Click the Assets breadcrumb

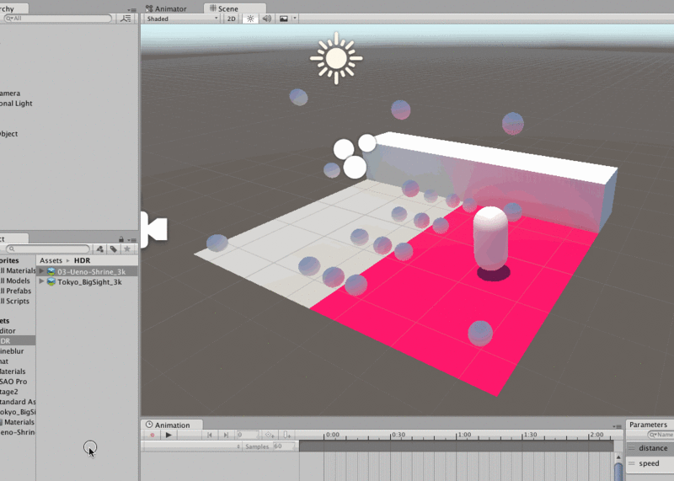coord(51,260)
